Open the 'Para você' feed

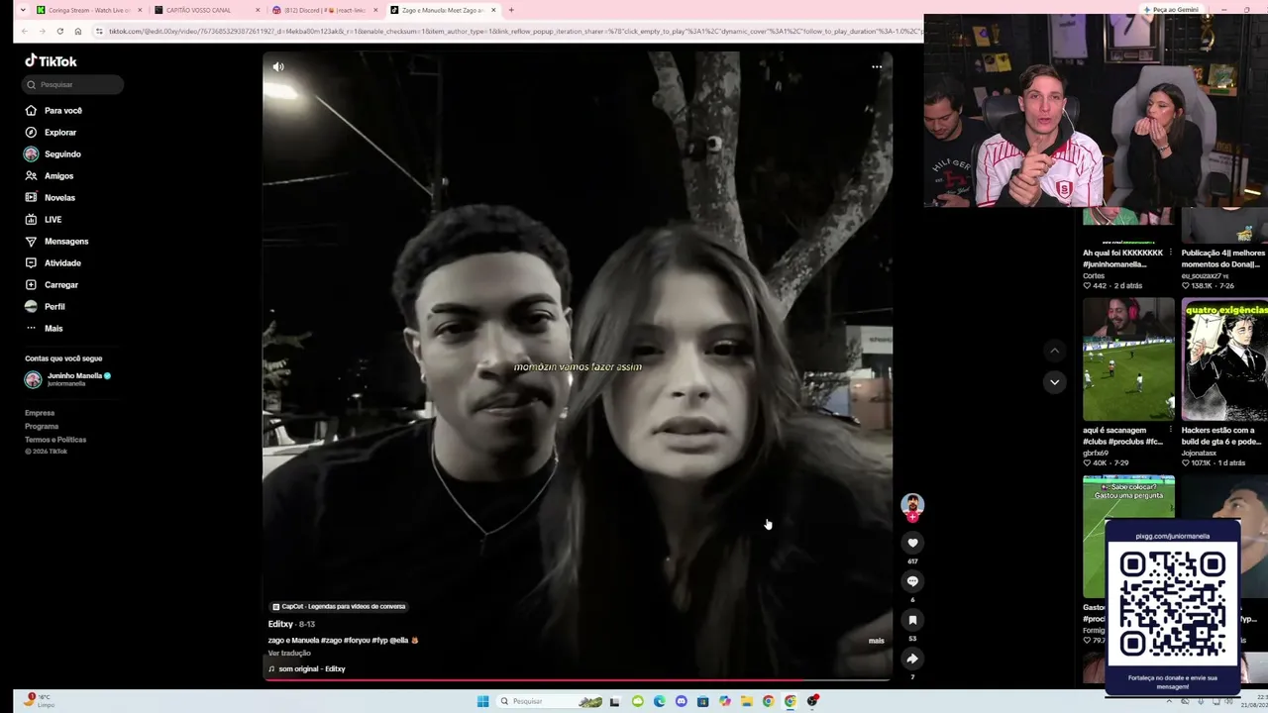53,111
